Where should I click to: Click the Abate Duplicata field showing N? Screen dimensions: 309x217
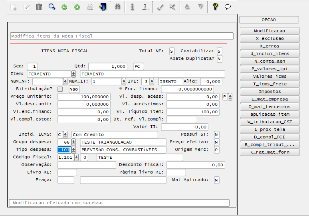219,59
